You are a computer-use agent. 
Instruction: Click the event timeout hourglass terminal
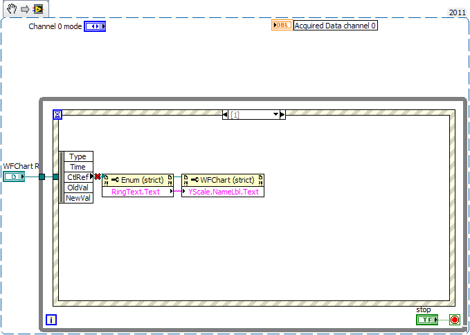click(58, 114)
